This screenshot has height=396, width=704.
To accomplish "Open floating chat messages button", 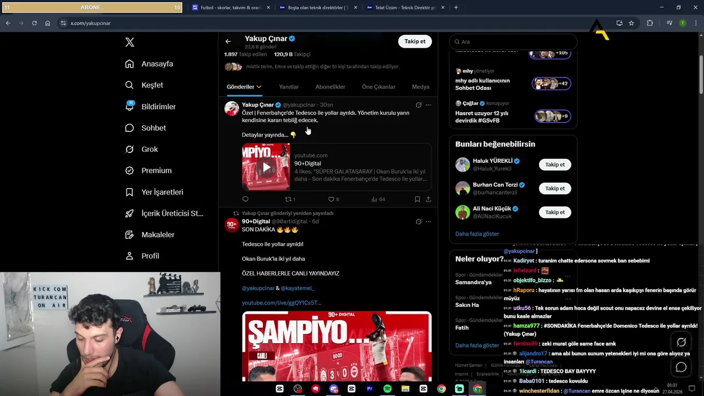I will pyautogui.click(x=681, y=367).
